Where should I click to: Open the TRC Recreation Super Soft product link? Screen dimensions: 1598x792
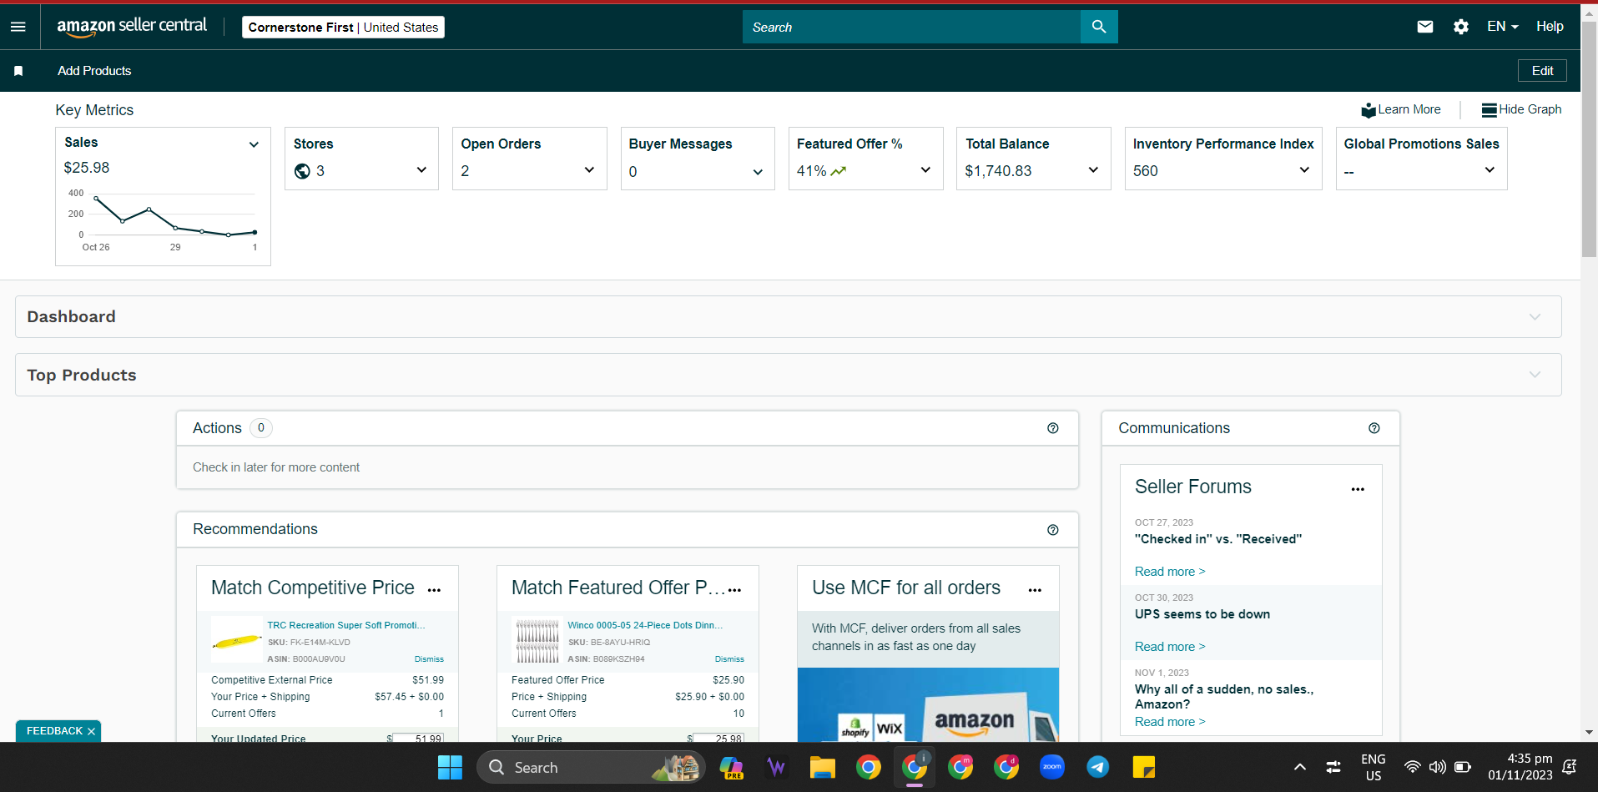(346, 625)
